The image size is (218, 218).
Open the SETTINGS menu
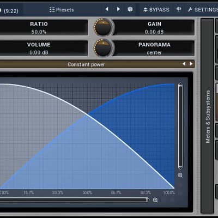click(203, 10)
